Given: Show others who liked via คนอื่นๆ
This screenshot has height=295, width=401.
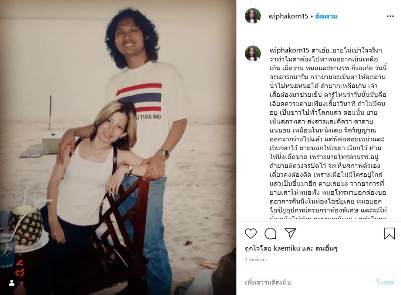Looking at the screenshot, I should pos(326,248).
